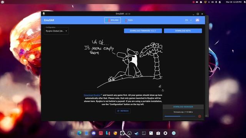
Task: Click the Download Firmware button
Action: point(143,31)
